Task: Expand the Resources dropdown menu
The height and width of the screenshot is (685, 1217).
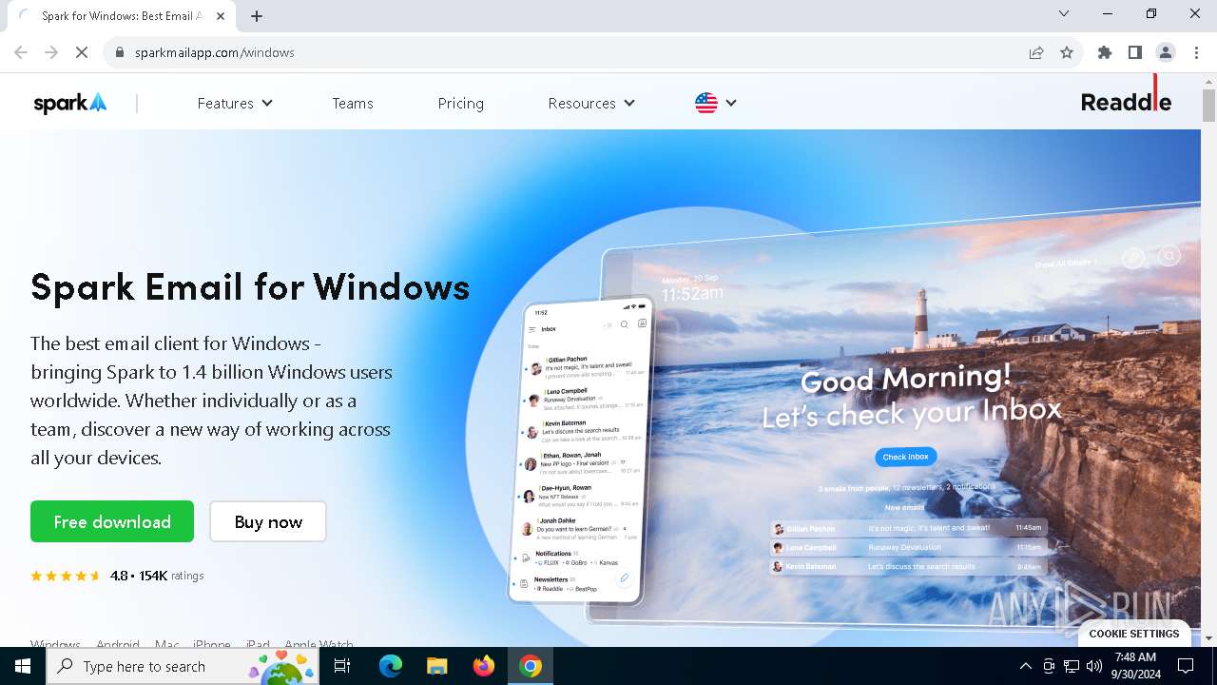Action: click(x=591, y=103)
